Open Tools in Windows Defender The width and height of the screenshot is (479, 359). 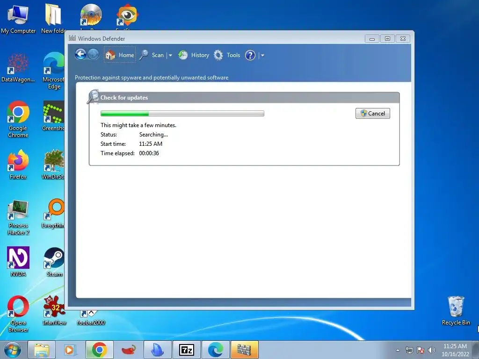coord(227,55)
